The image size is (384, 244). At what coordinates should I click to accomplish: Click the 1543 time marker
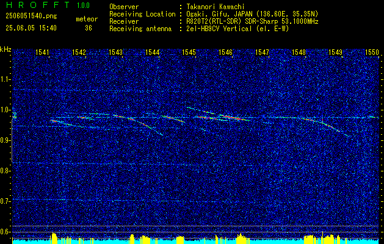coord(115,52)
